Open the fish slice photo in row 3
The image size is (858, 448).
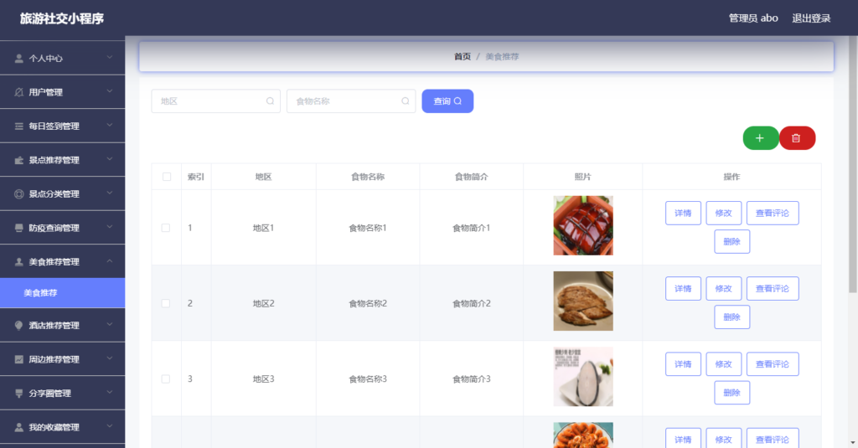coord(583,376)
